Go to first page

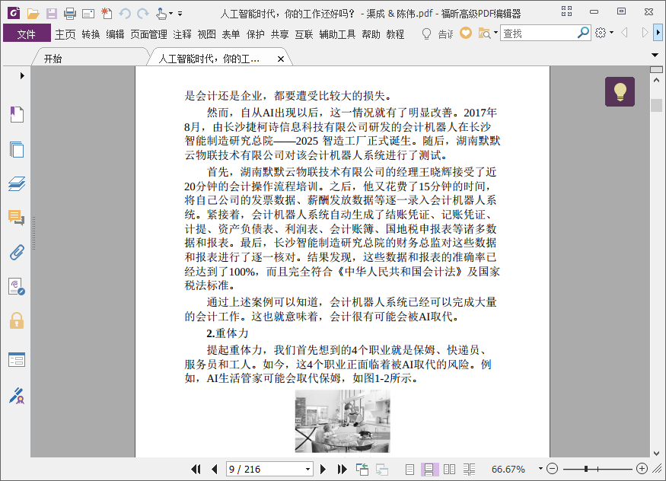coord(196,469)
